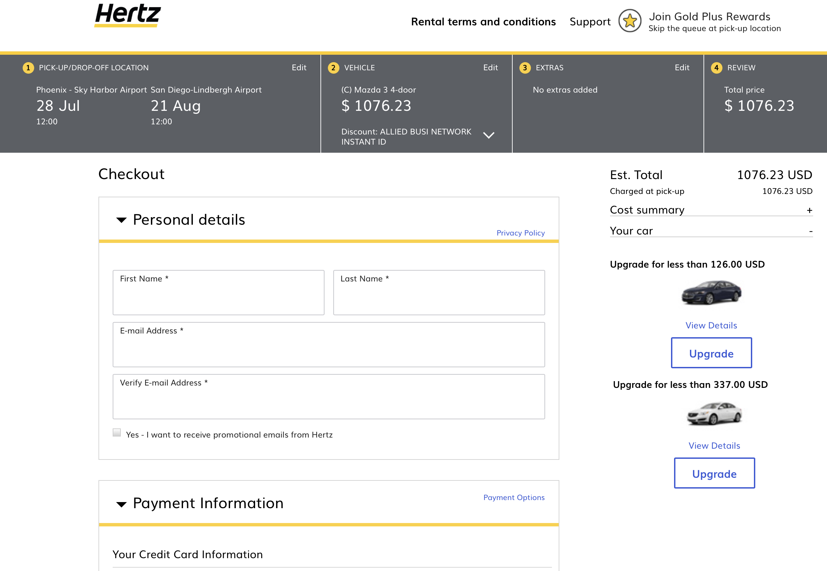827x571 pixels.
Task: Check the Hertz promotional emails checkbox
Action: tap(117, 432)
